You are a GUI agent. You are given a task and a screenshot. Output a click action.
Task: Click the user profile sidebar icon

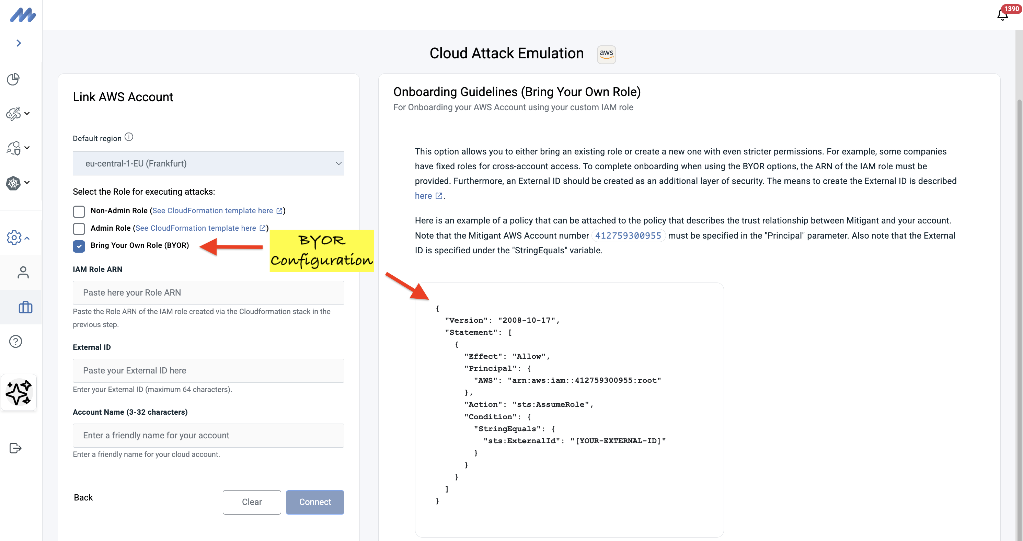[x=23, y=273]
